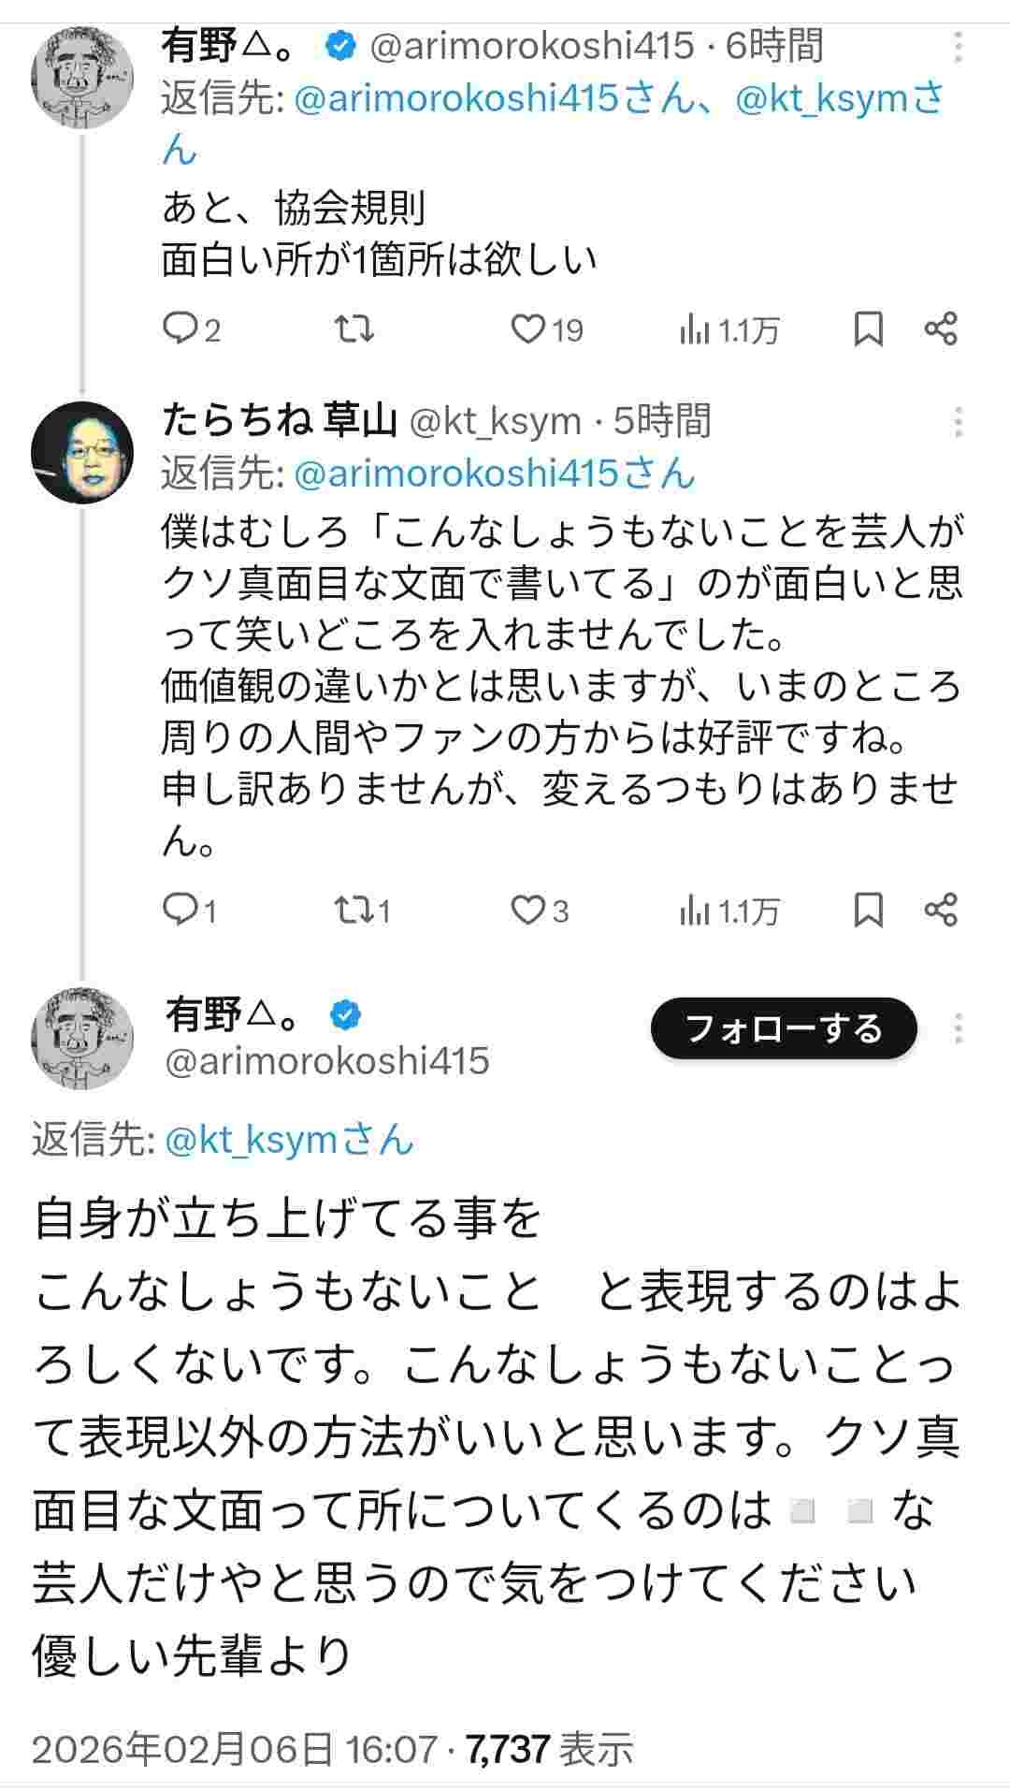Bookmark たらちね草山's tweet
Viewport: 1010px width, 1792px height.
[869, 910]
